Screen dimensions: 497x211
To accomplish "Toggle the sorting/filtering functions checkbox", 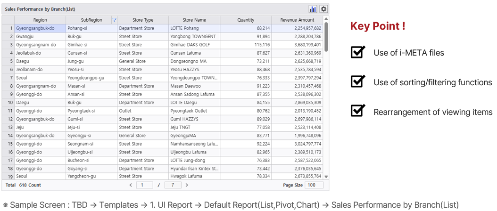I will pyautogui.click(x=358, y=82).
